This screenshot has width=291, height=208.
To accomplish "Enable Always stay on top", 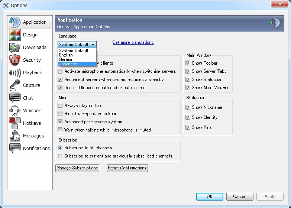I will tap(60, 105).
